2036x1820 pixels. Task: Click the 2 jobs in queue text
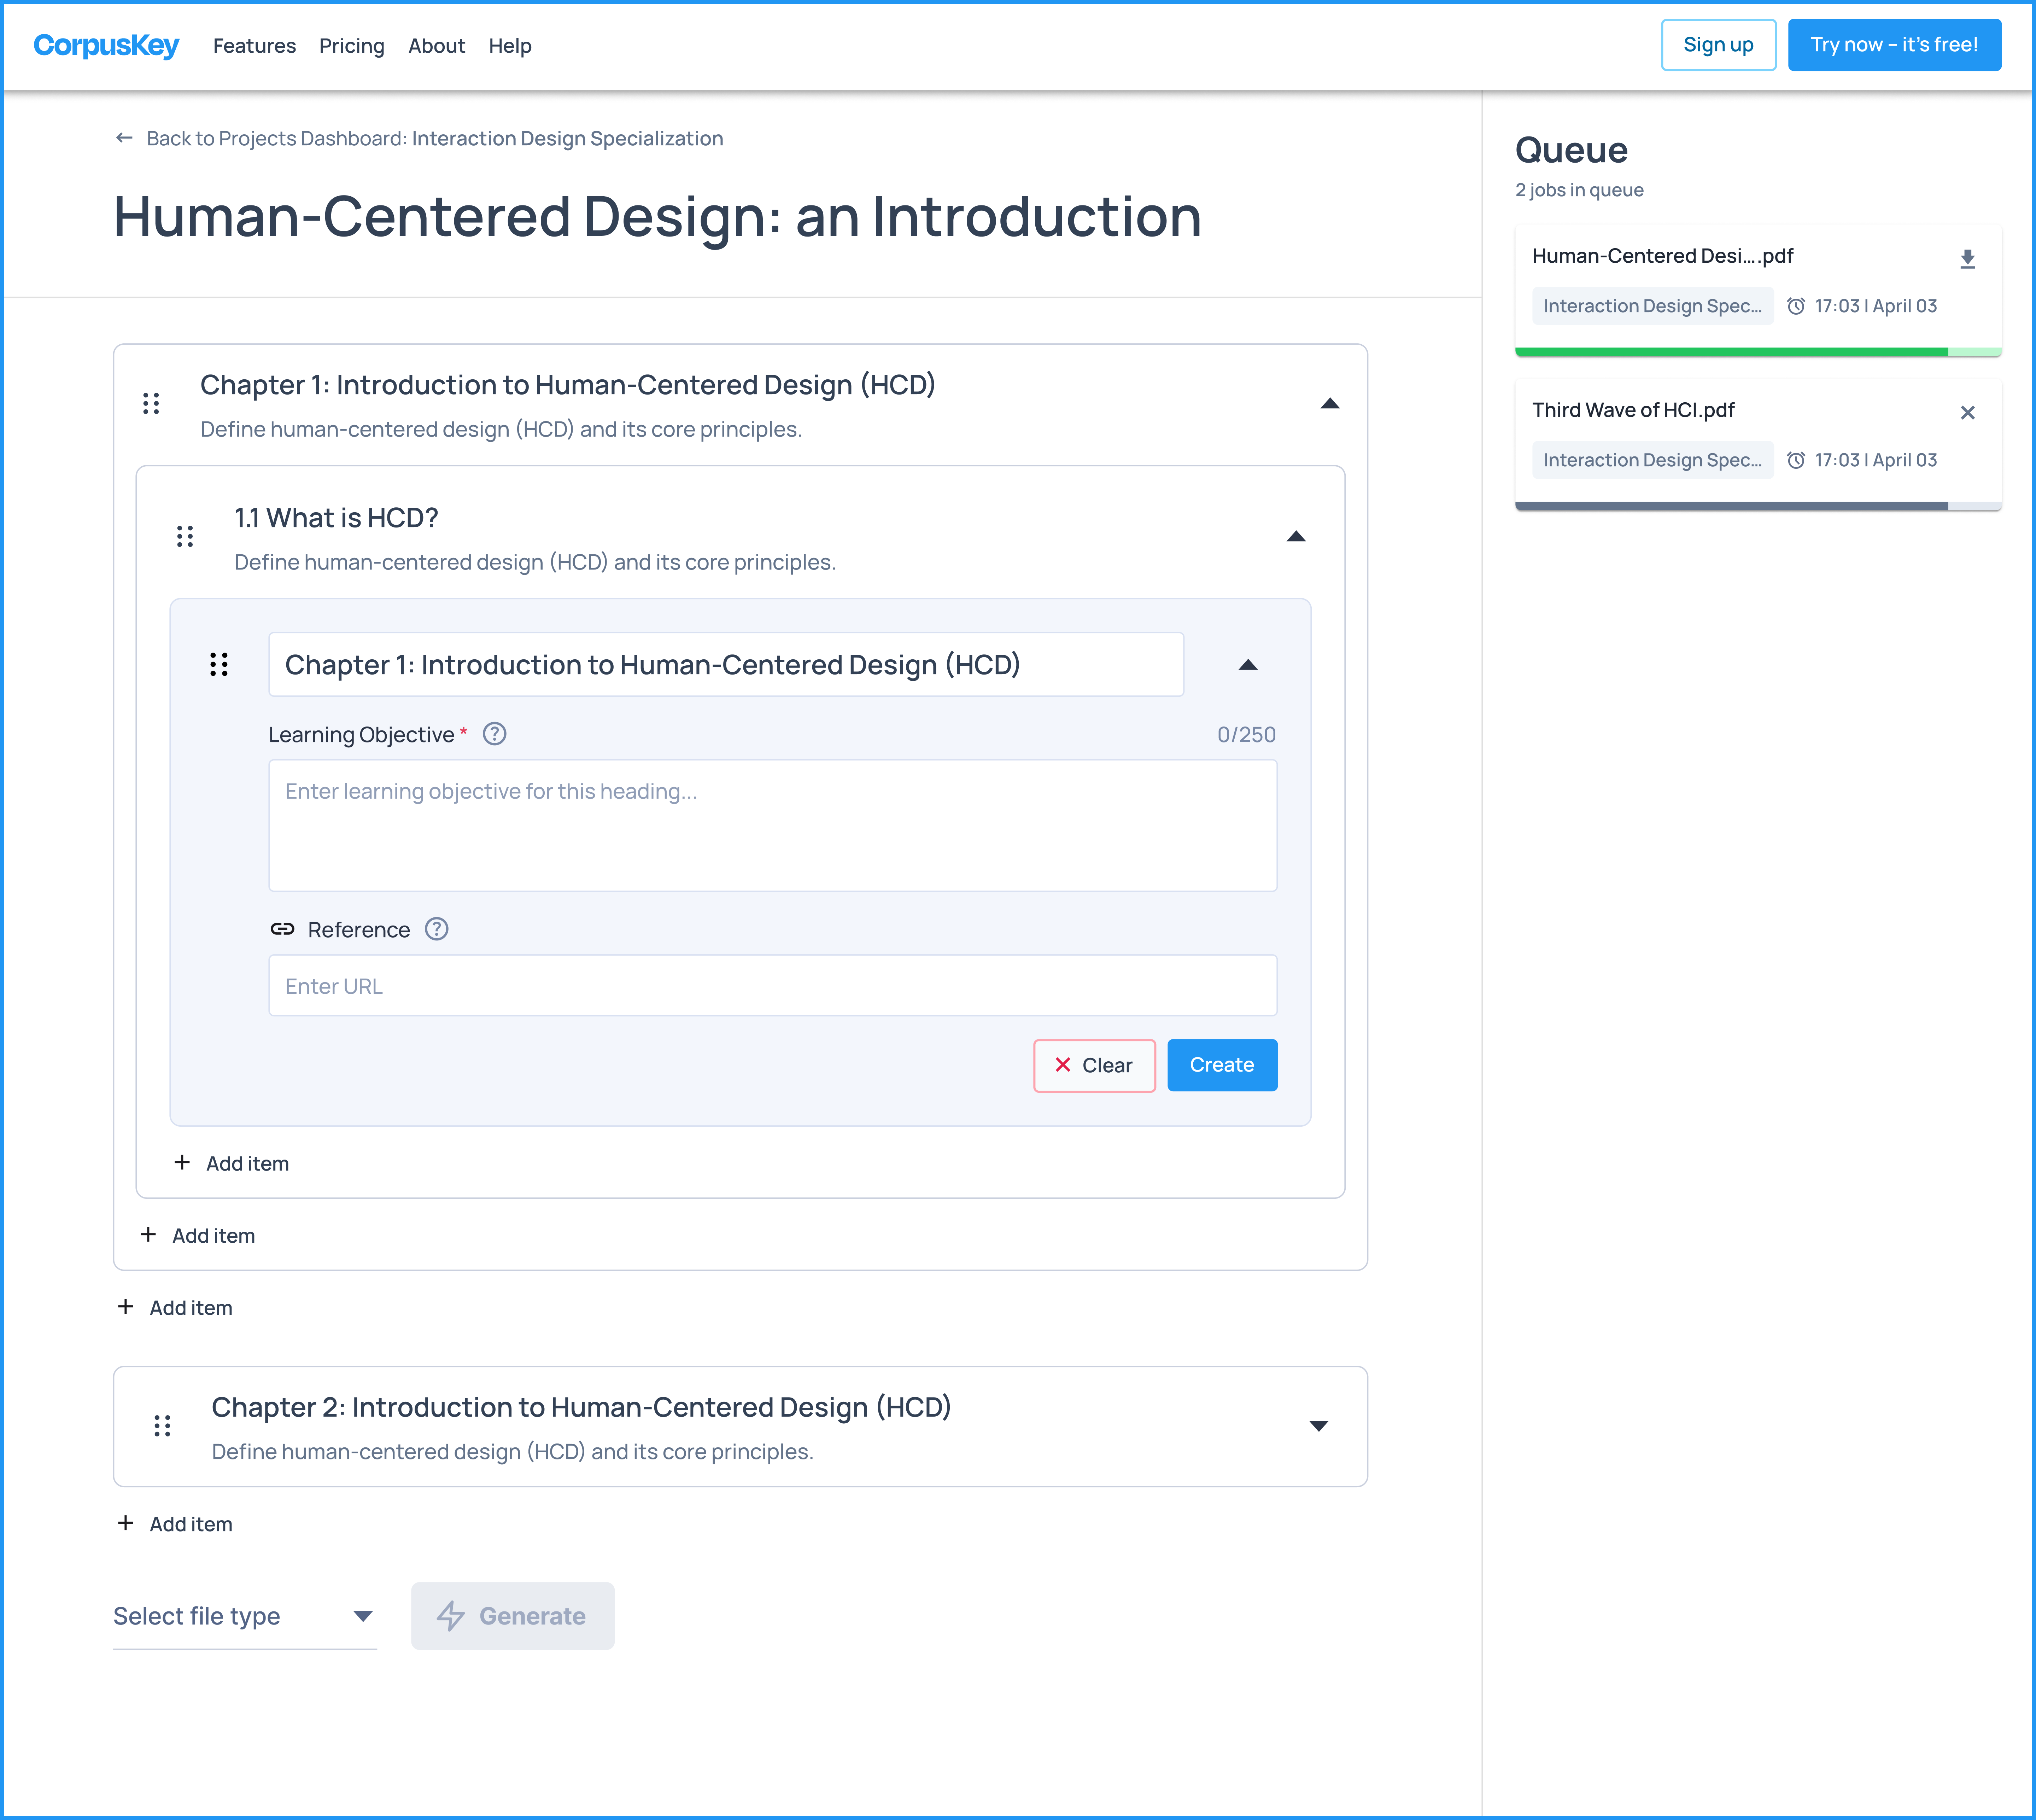click(x=1579, y=190)
